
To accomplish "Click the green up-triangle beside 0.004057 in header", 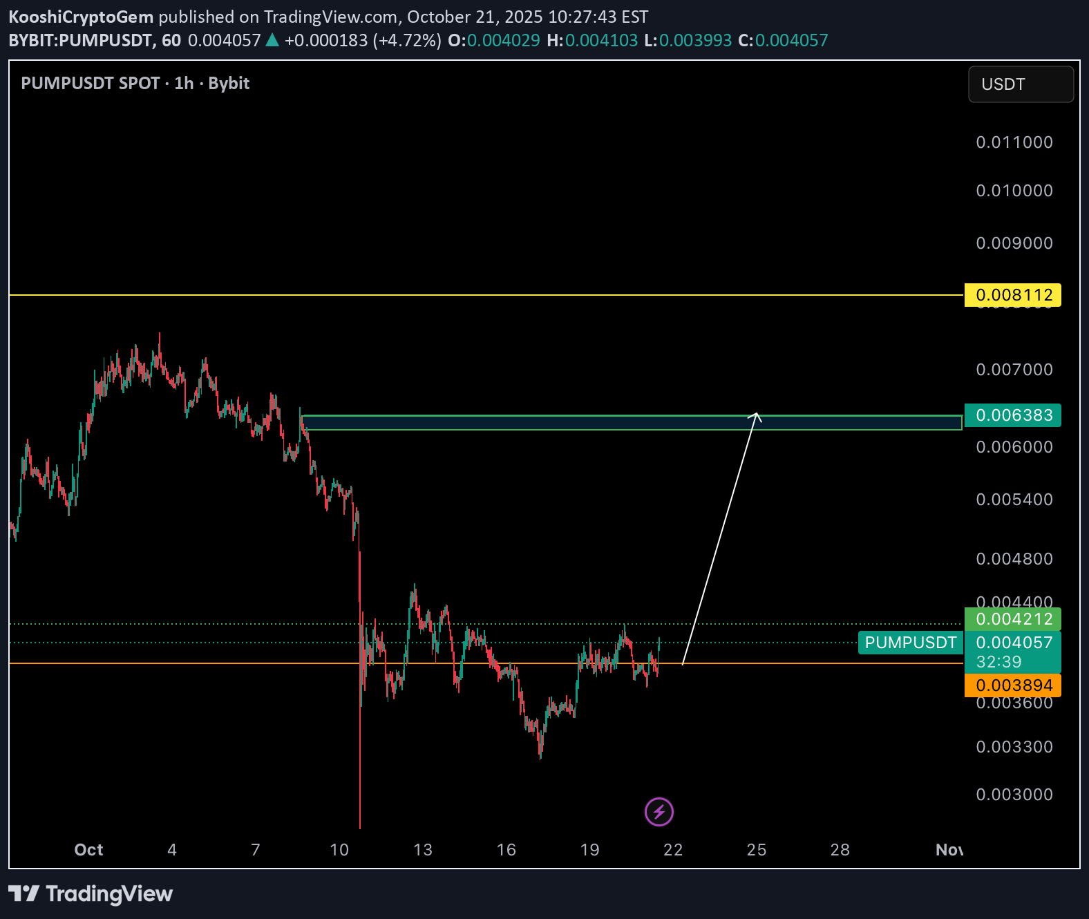I will 272,40.
